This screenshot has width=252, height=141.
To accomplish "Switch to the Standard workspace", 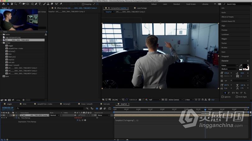I will [x=176, y=4].
